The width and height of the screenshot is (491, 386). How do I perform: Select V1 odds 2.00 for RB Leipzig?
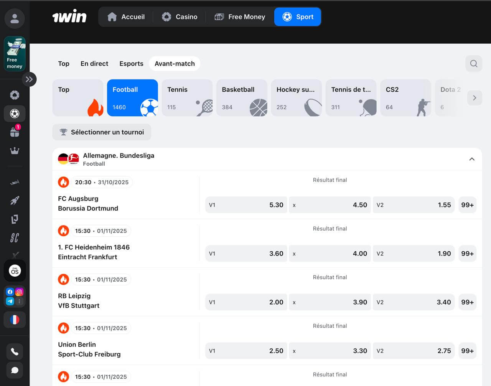click(x=246, y=302)
